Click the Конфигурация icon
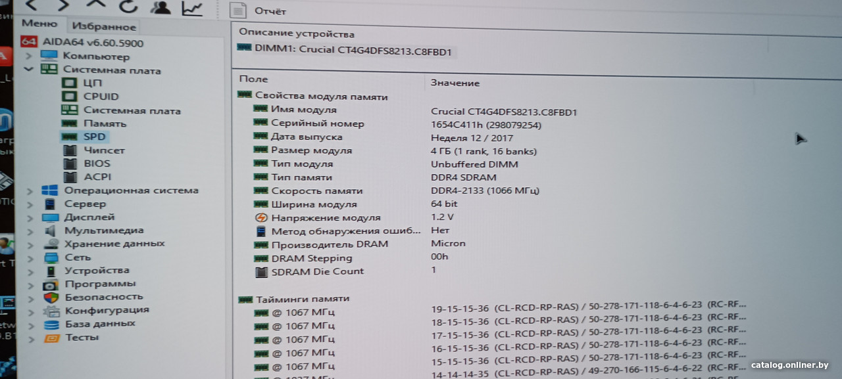 (51, 311)
